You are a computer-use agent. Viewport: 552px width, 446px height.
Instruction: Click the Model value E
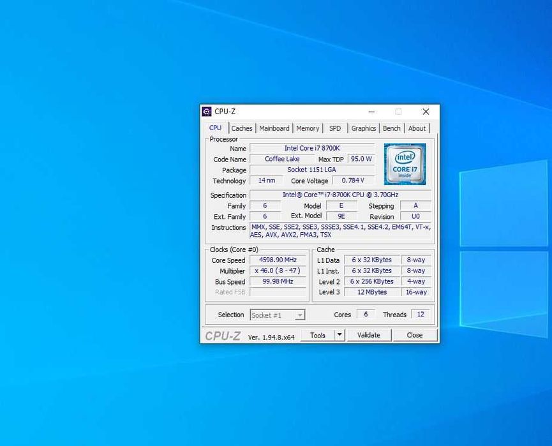click(341, 205)
